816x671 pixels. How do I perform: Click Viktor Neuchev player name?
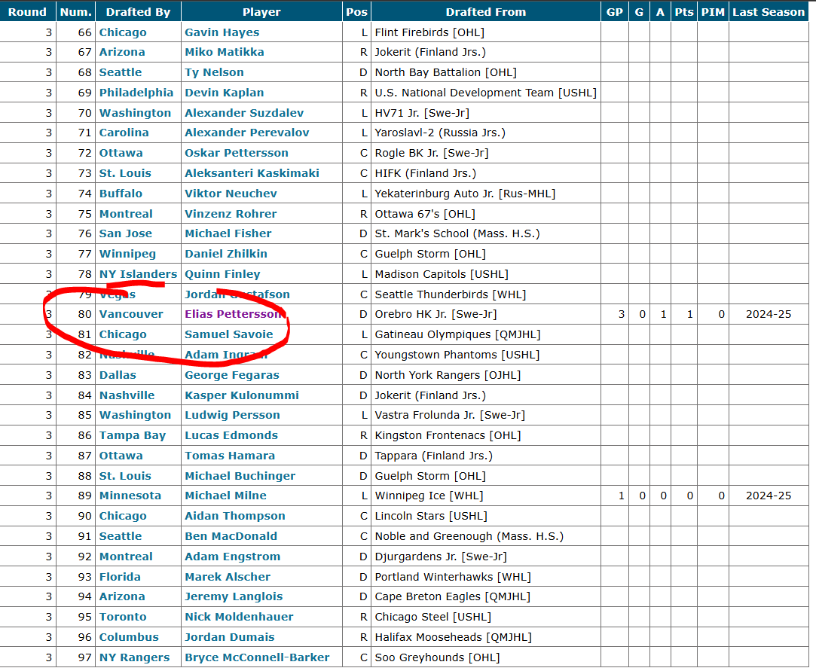[x=231, y=194]
